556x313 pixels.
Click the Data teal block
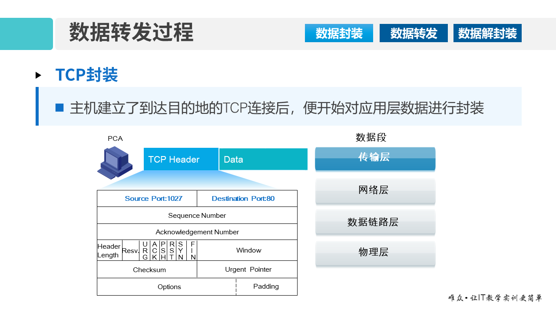pos(263,159)
